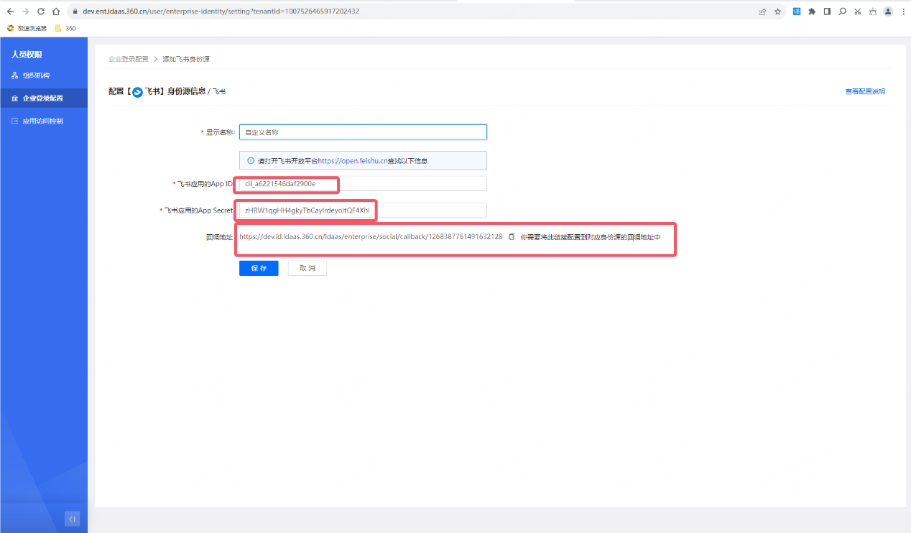Open the browser three-dot menu

pos(903,11)
